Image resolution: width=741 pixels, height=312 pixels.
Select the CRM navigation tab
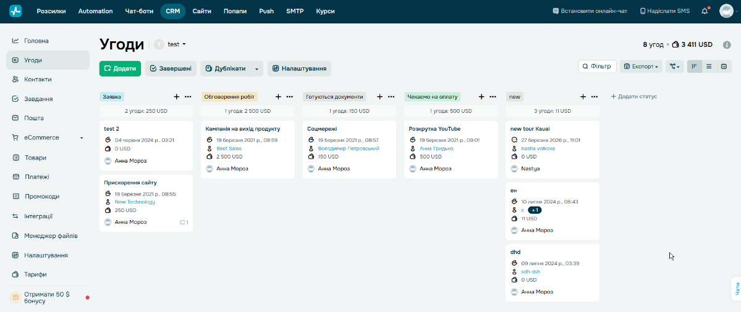[x=173, y=11]
